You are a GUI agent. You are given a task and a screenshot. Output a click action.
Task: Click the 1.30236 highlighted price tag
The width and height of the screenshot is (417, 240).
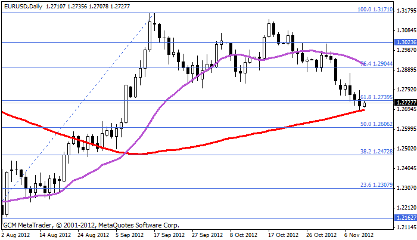[x=406, y=42]
